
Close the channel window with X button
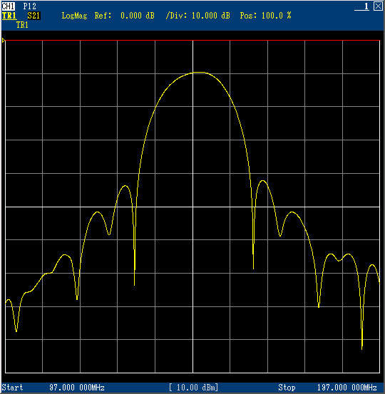[x=378, y=6]
